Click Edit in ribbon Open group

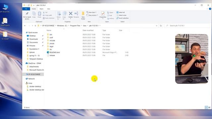110,16
